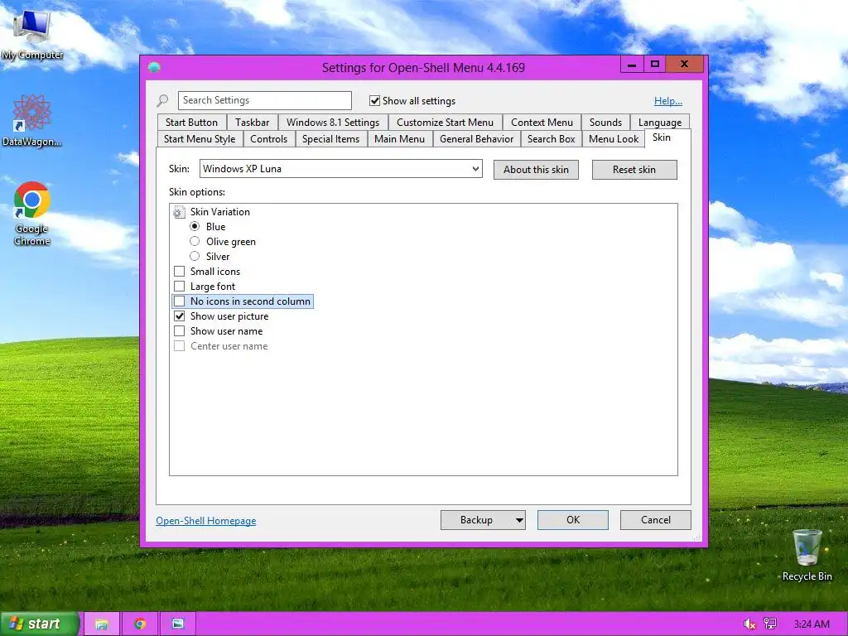
Task: Open the Language tab
Action: [660, 123]
